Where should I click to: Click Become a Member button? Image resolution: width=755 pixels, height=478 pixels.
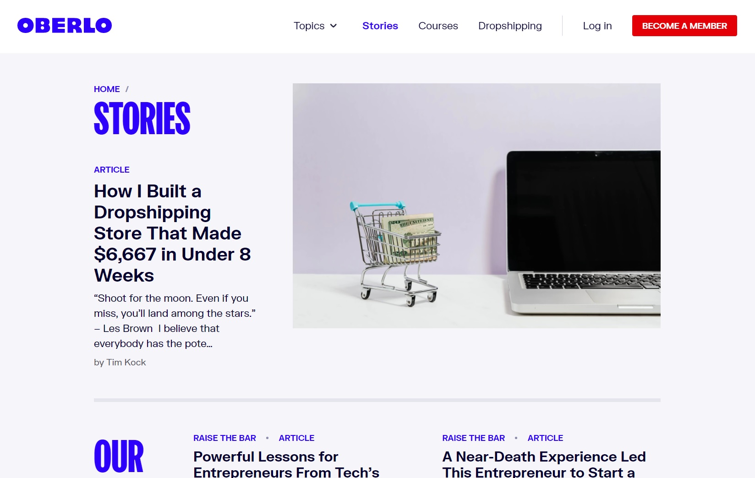click(x=684, y=26)
